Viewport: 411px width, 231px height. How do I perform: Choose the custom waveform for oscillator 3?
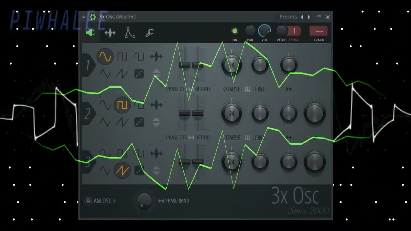(x=156, y=153)
